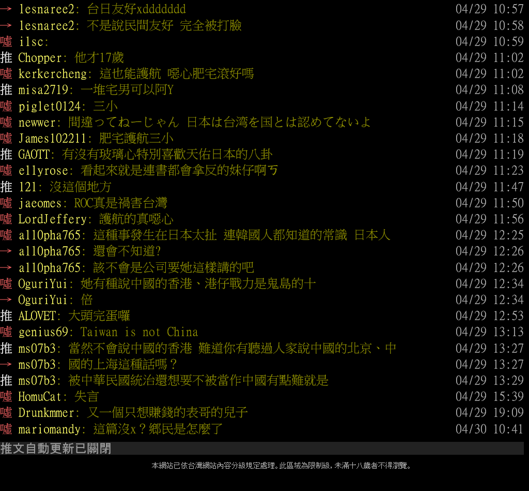Click username Drunkmmer
The height and width of the screenshot is (491, 529).
46,413
